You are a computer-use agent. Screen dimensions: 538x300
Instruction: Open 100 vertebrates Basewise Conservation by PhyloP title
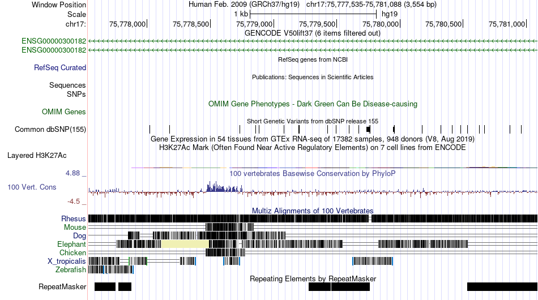(x=313, y=173)
